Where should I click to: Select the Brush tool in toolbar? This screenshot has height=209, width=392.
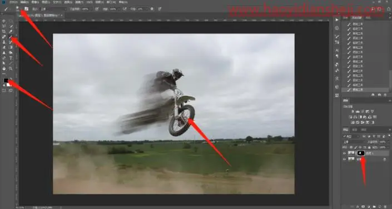11,37
